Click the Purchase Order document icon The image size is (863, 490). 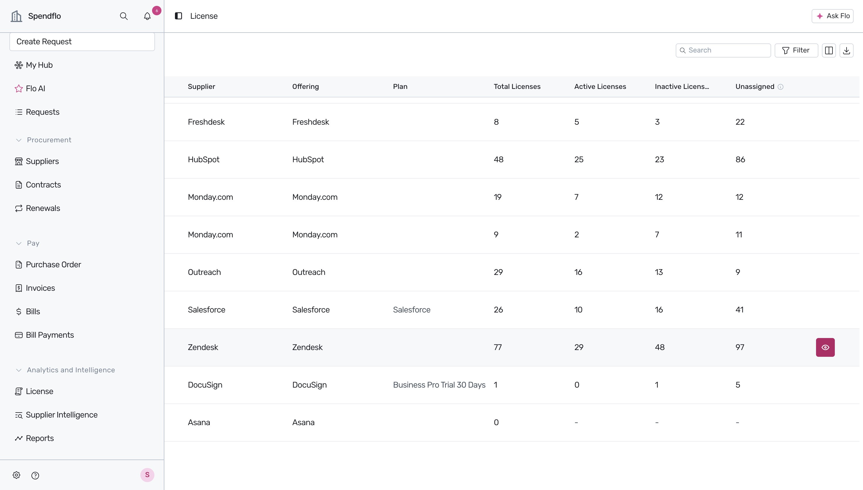(19, 265)
